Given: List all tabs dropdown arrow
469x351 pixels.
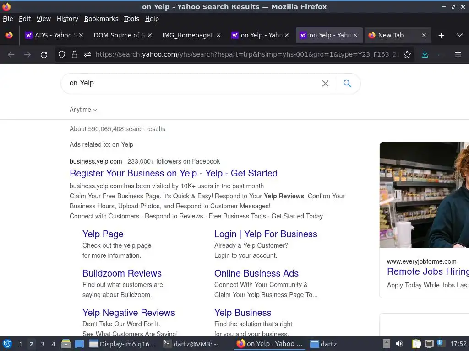Looking at the screenshot, I should [460, 36].
